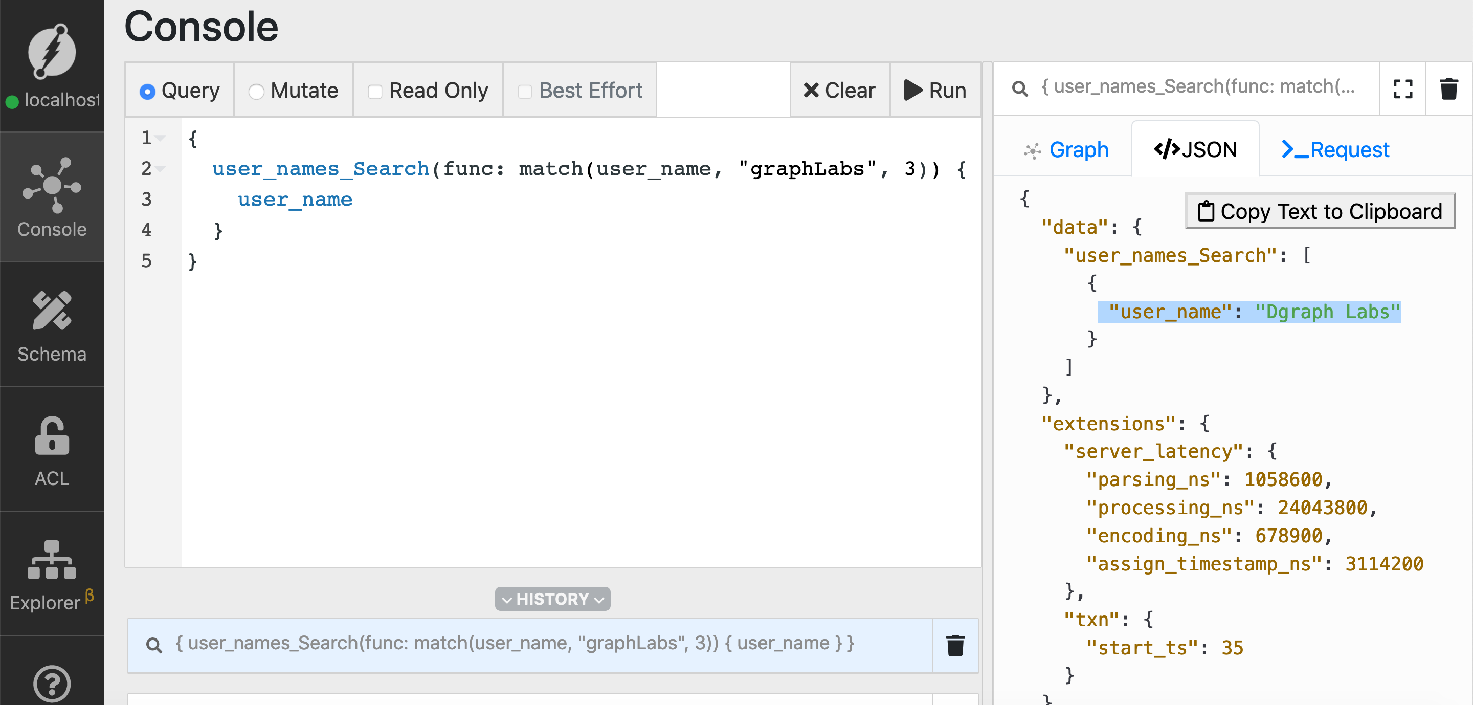Open the Explorer beta icon

(52, 560)
